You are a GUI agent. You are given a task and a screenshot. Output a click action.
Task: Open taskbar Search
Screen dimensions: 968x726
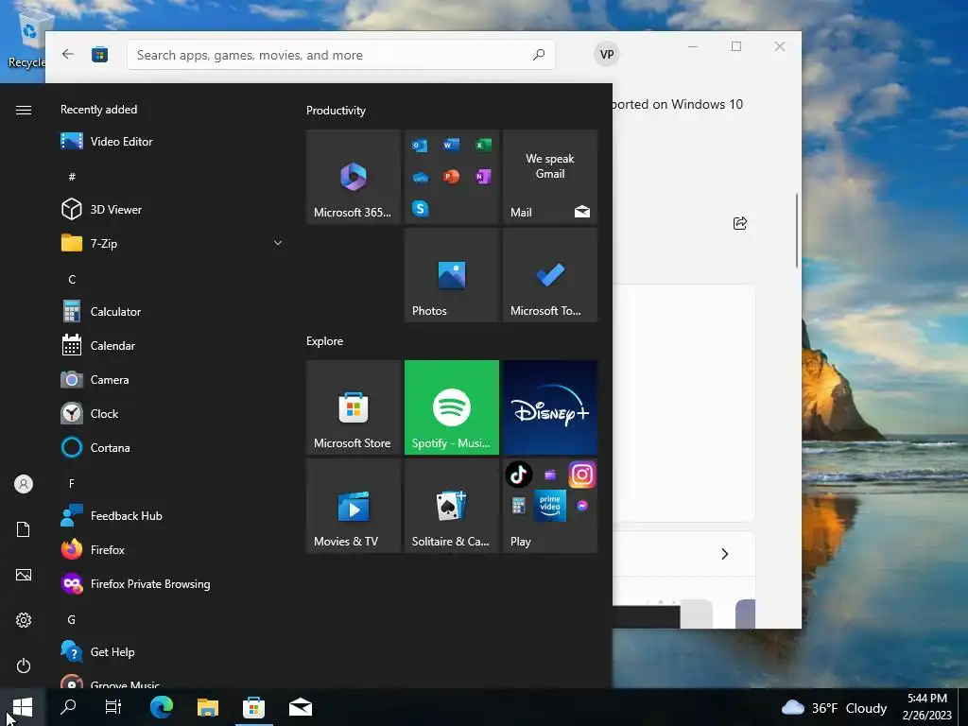[x=68, y=707]
